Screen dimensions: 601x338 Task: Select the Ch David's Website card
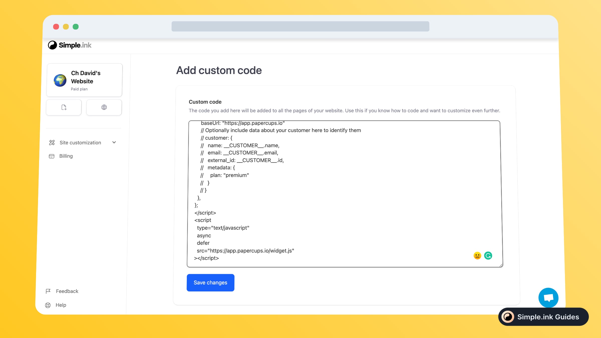coord(84,80)
